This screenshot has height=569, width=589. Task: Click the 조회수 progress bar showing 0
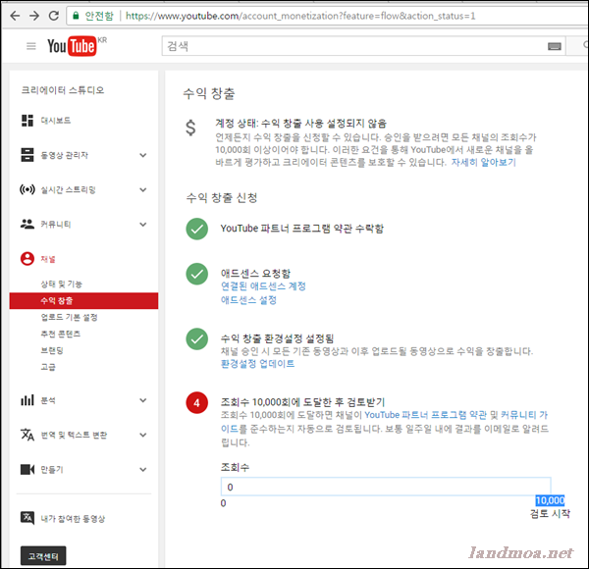tap(386, 487)
